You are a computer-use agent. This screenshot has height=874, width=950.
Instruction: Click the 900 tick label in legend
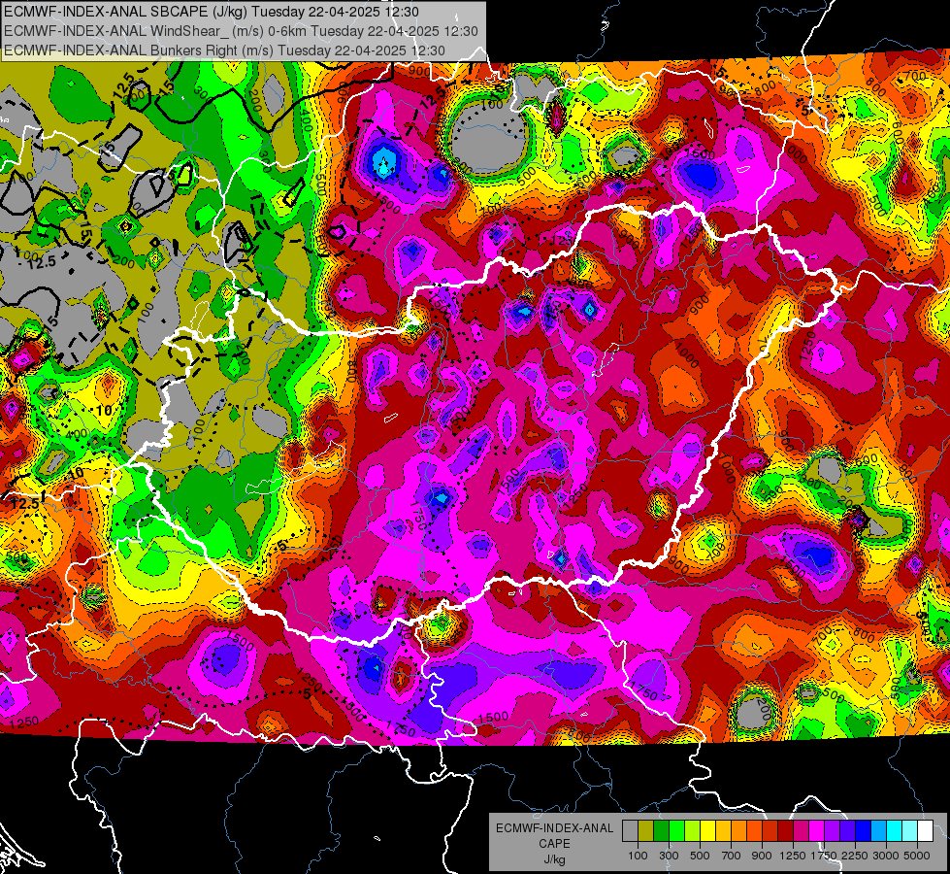pyautogui.click(x=762, y=856)
